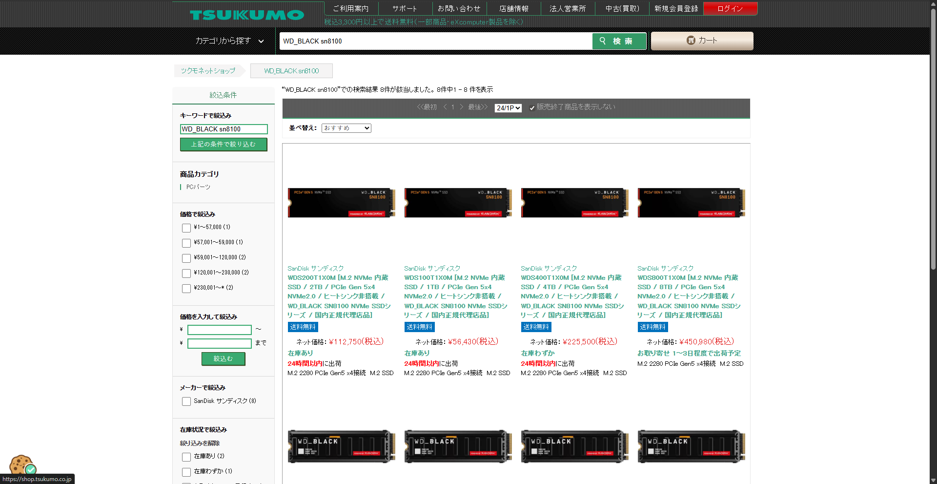Click the ¥225,500(税込) price text
The width and height of the screenshot is (937, 484).
click(590, 342)
